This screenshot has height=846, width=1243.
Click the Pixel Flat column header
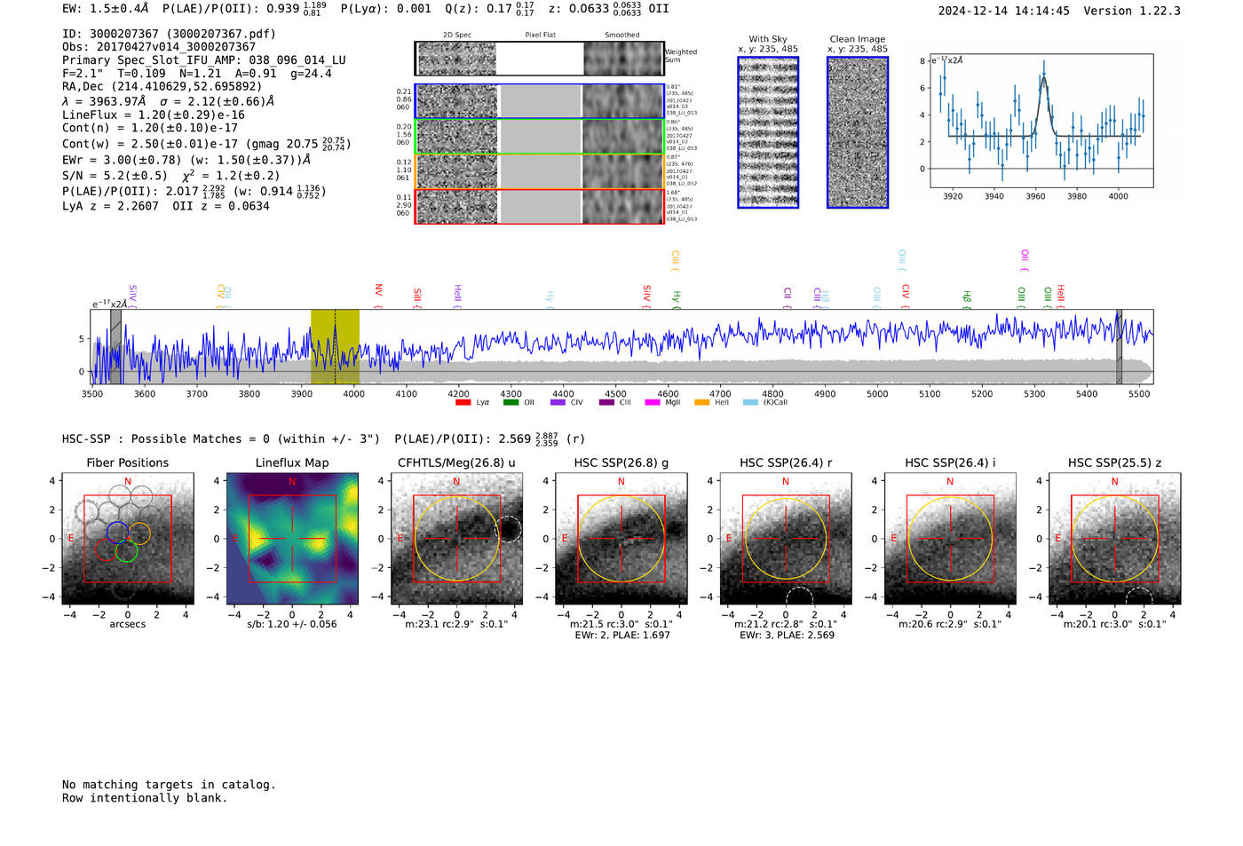(540, 36)
